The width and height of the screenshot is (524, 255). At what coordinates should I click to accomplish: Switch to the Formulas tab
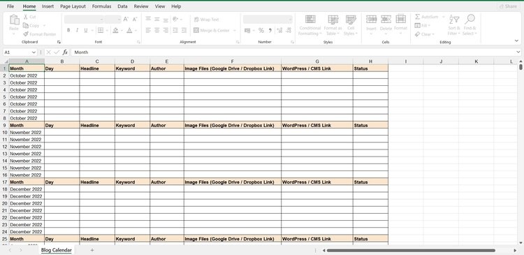101,6
